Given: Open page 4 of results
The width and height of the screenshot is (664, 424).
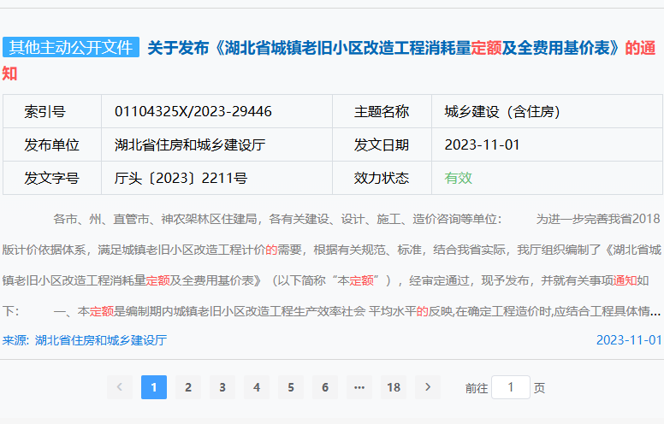Looking at the screenshot, I should 257,387.
